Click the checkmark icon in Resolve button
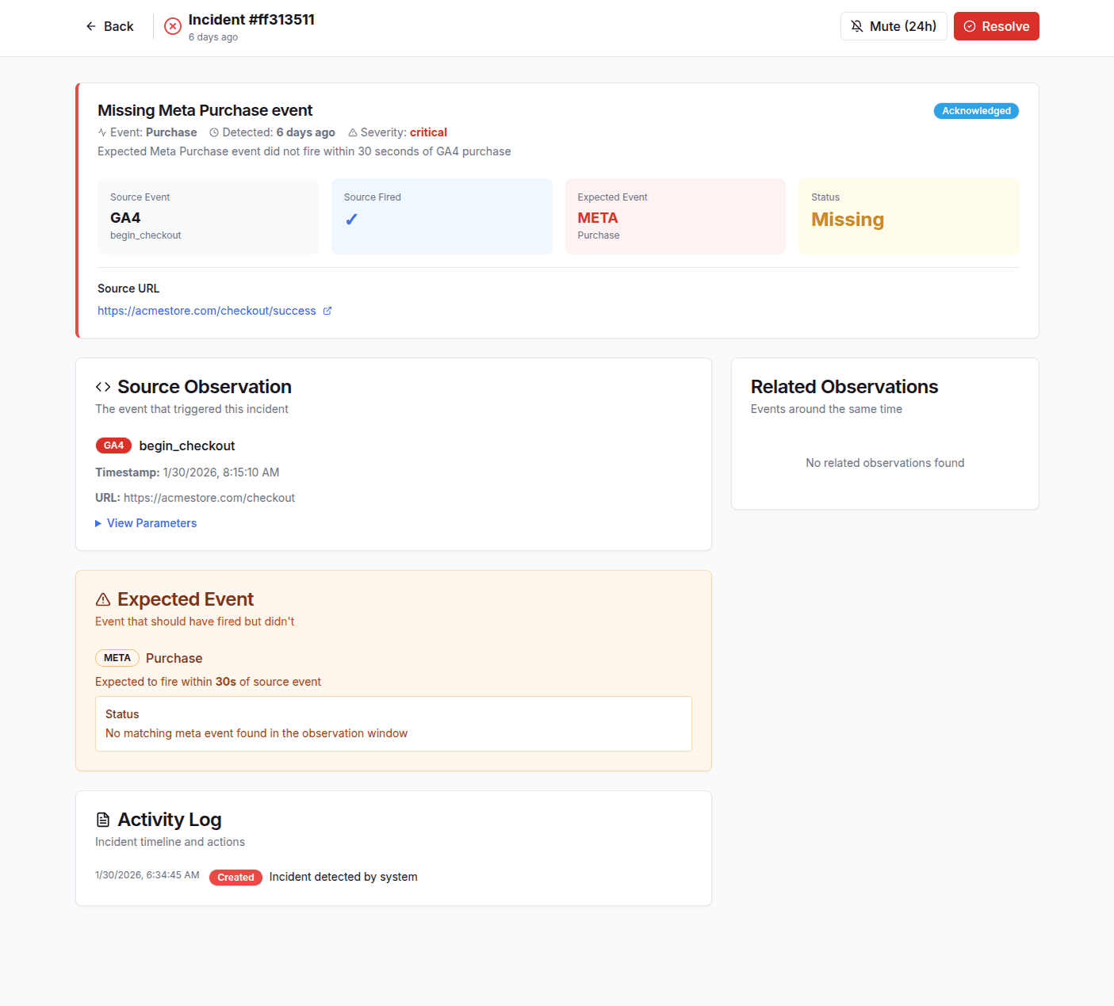Viewport: 1114px width, 1006px height. 969,26
